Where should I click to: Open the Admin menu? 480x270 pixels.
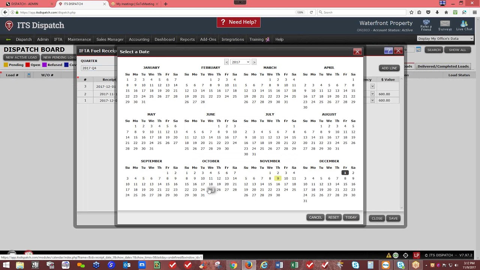click(43, 39)
